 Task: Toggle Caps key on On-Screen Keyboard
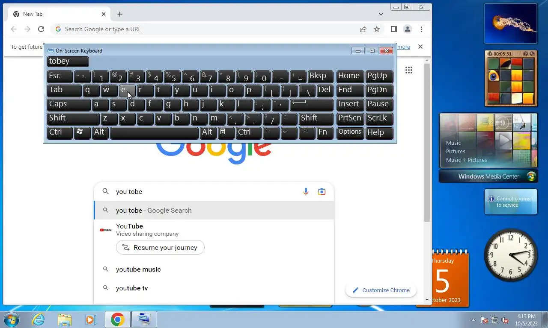68,105
